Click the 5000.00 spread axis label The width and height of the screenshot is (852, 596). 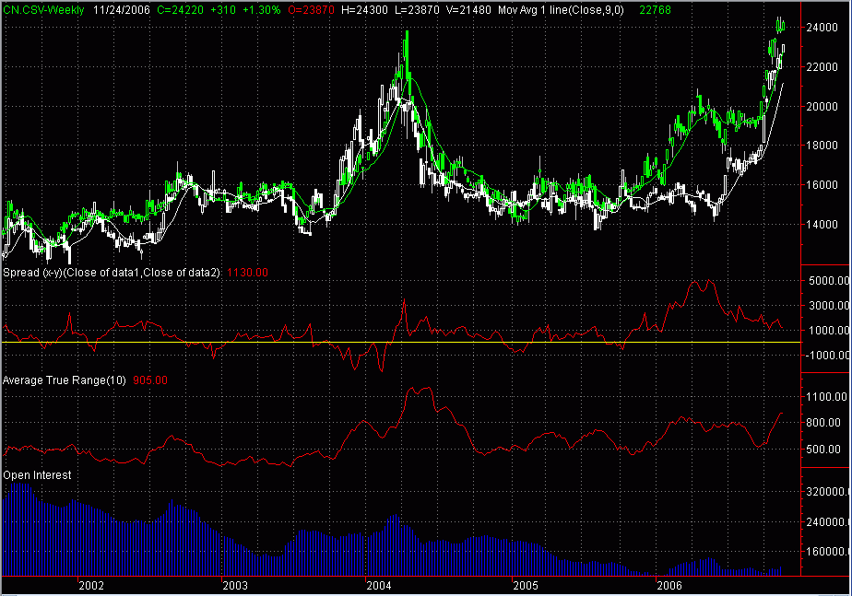click(829, 281)
